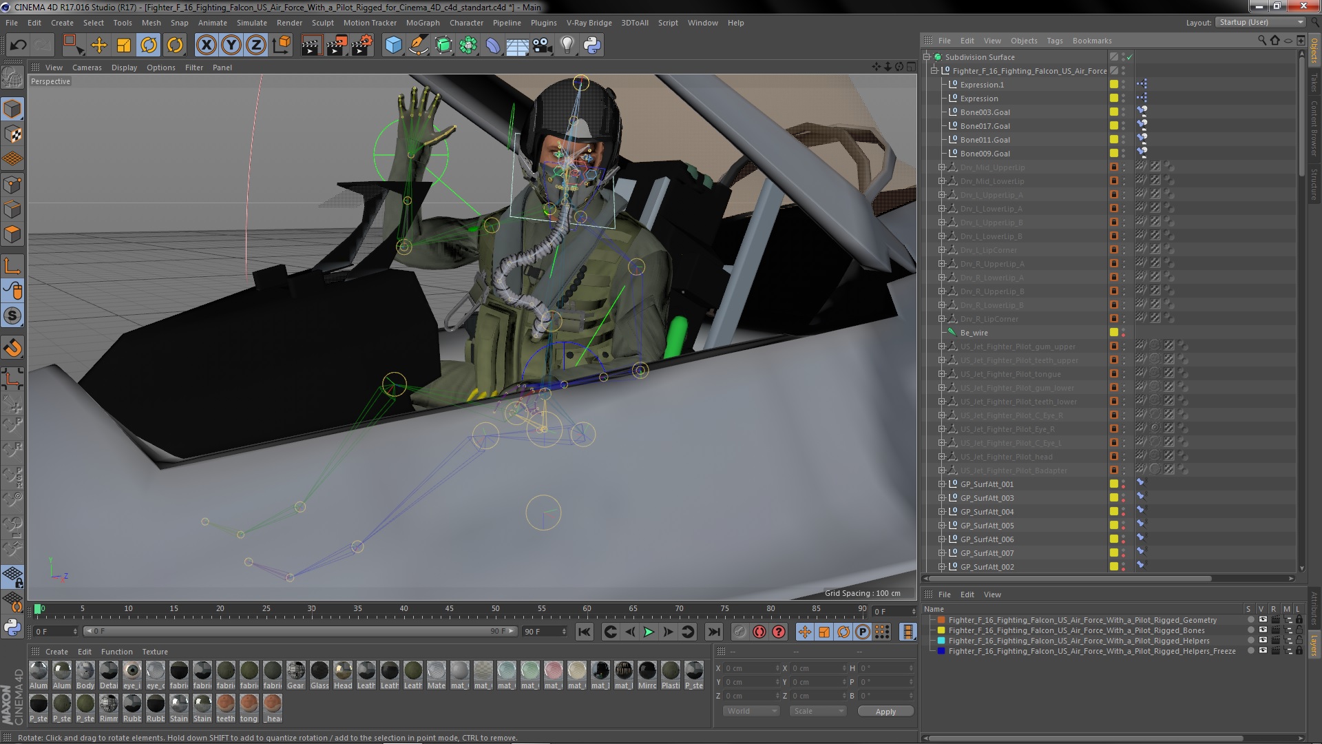This screenshot has height=744, width=1322.
Task: Select the Move tool
Action: coord(99,45)
